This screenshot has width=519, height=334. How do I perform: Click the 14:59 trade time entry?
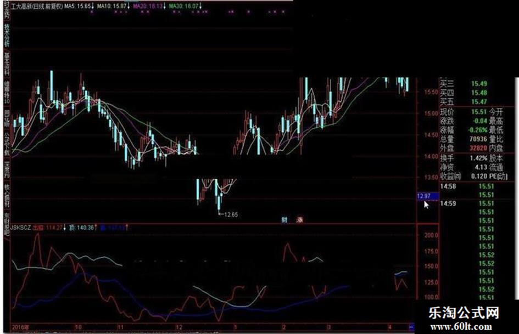click(448, 203)
